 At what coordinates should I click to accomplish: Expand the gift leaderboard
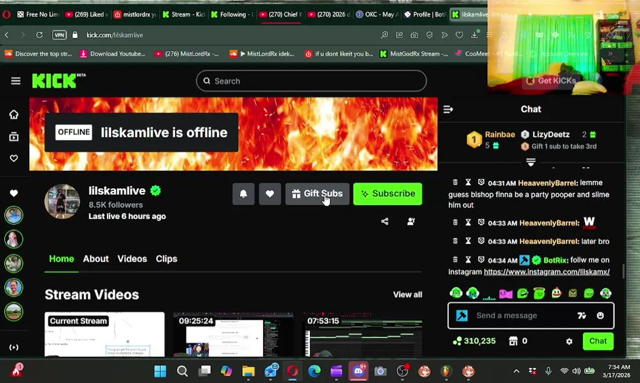(x=530, y=162)
